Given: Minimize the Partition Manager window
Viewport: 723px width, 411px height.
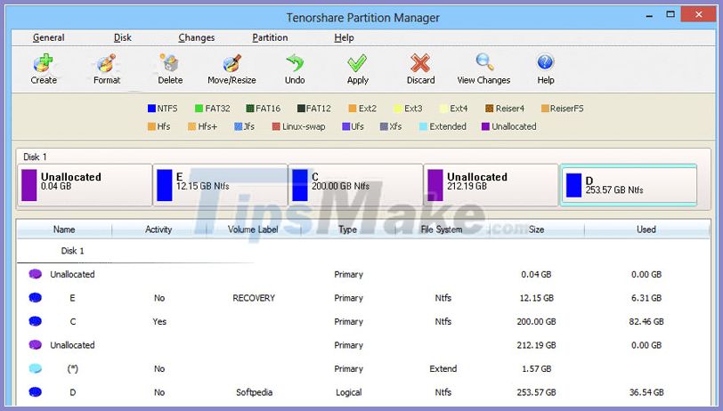Looking at the screenshot, I should [x=649, y=15].
